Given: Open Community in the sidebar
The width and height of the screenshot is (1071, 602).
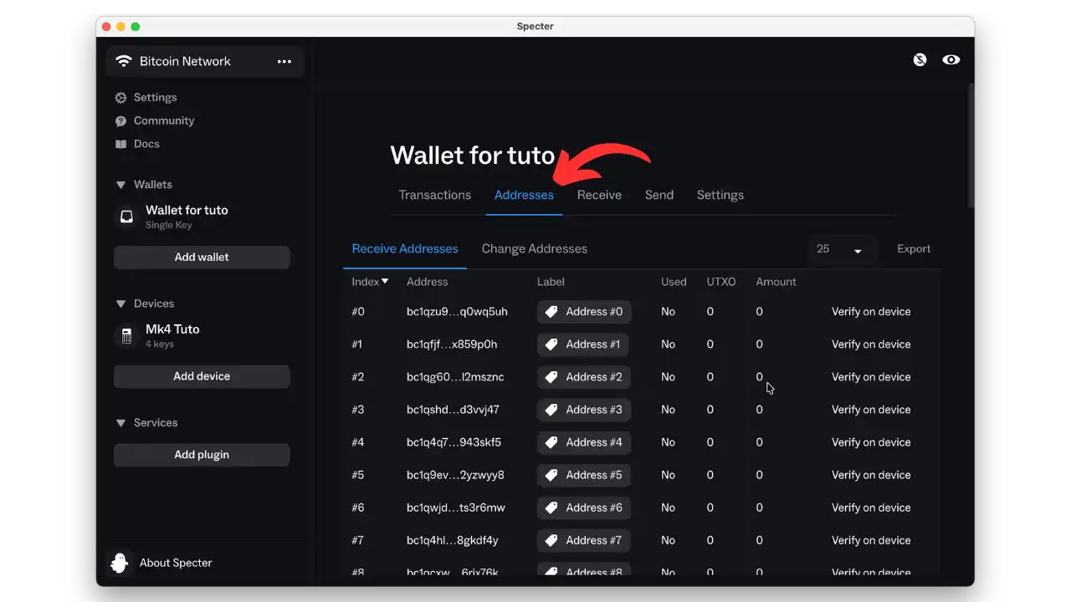Looking at the screenshot, I should [164, 121].
